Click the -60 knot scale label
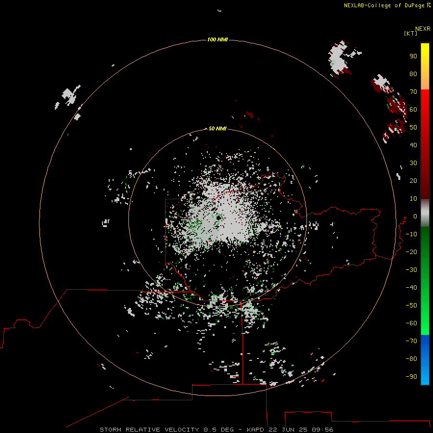The height and width of the screenshot is (433, 433). coord(411,323)
